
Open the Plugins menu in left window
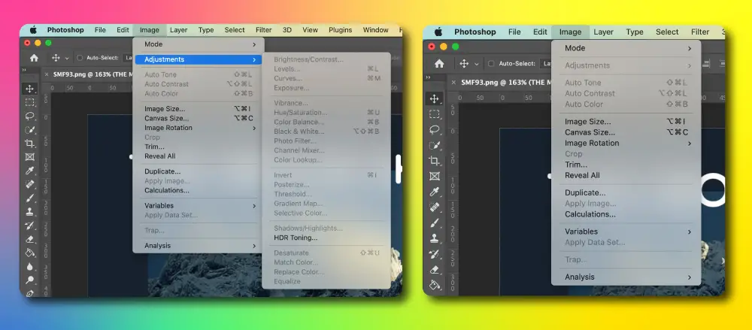tap(340, 30)
